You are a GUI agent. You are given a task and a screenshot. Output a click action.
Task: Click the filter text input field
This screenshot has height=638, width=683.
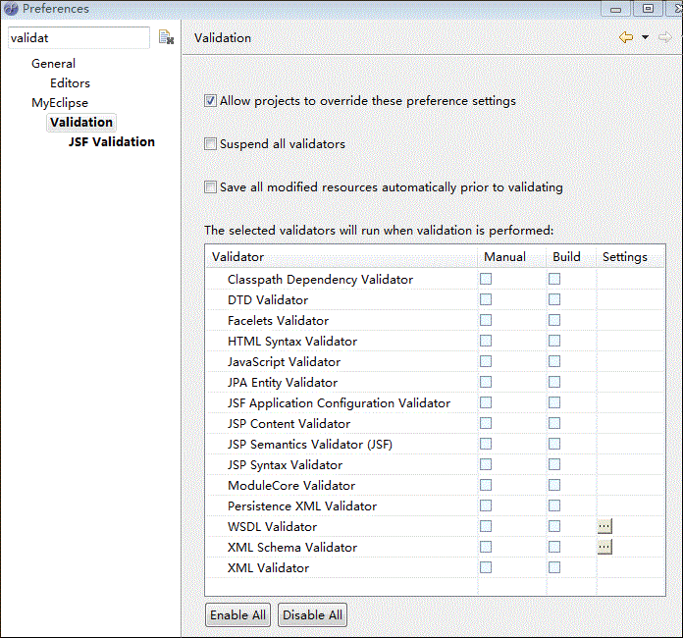(77, 38)
